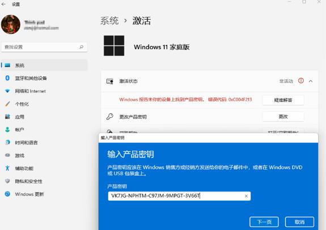
Task: Click the 激活状态 label
Action: tap(128, 81)
